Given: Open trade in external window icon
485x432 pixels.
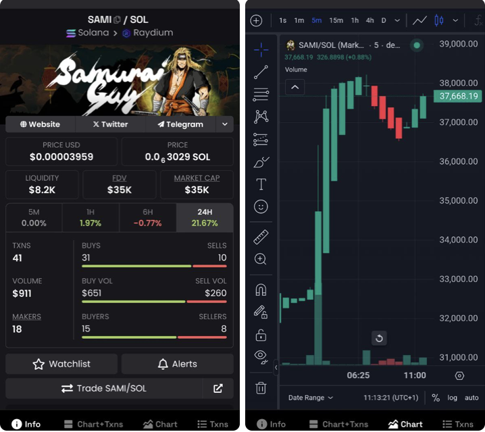Looking at the screenshot, I should click(218, 388).
